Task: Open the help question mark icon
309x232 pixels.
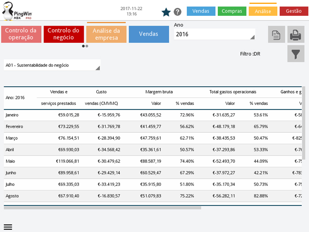Action: [x=177, y=12]
